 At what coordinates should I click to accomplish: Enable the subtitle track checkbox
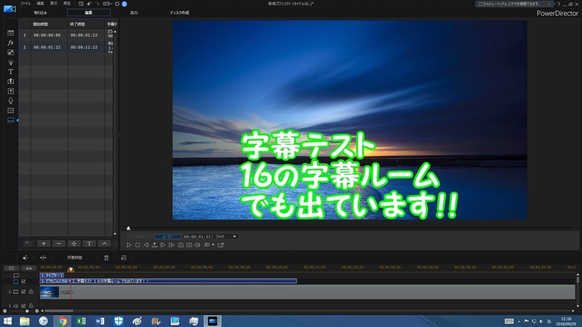point(23,280)
